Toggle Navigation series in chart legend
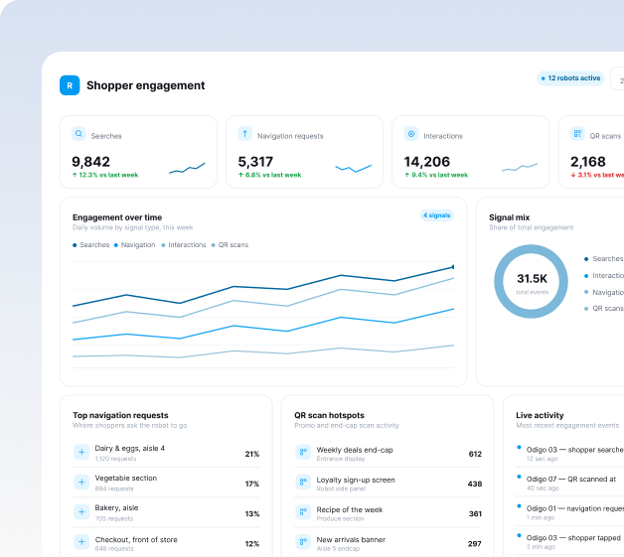This screenshot has height=557, width=624. pyautogui.click(x=134, y=245)
